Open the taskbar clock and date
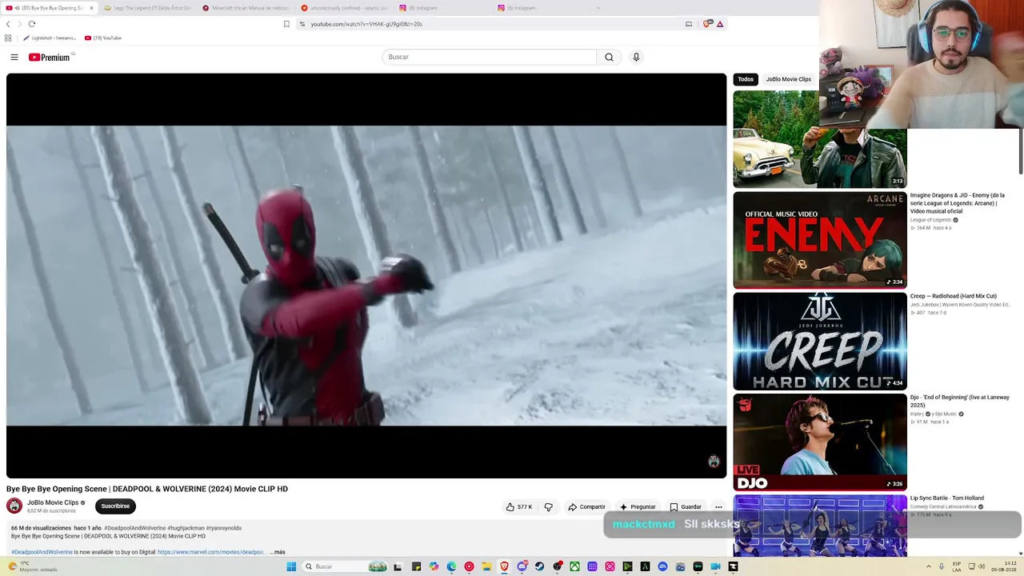This screenshot has width=1024, height=576. 1004,566
